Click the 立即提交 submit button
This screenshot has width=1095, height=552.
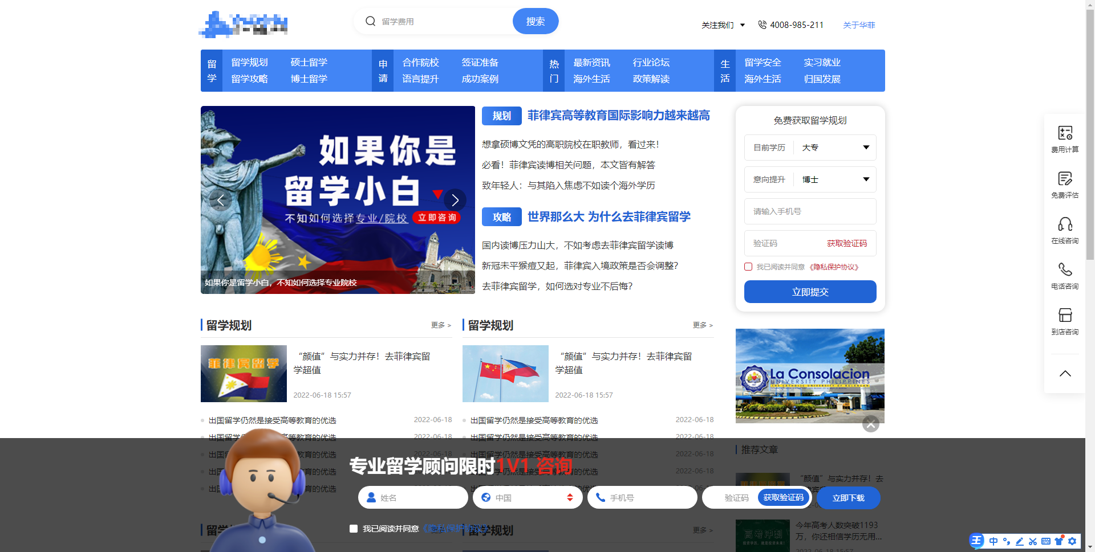(x=810, y=292)
